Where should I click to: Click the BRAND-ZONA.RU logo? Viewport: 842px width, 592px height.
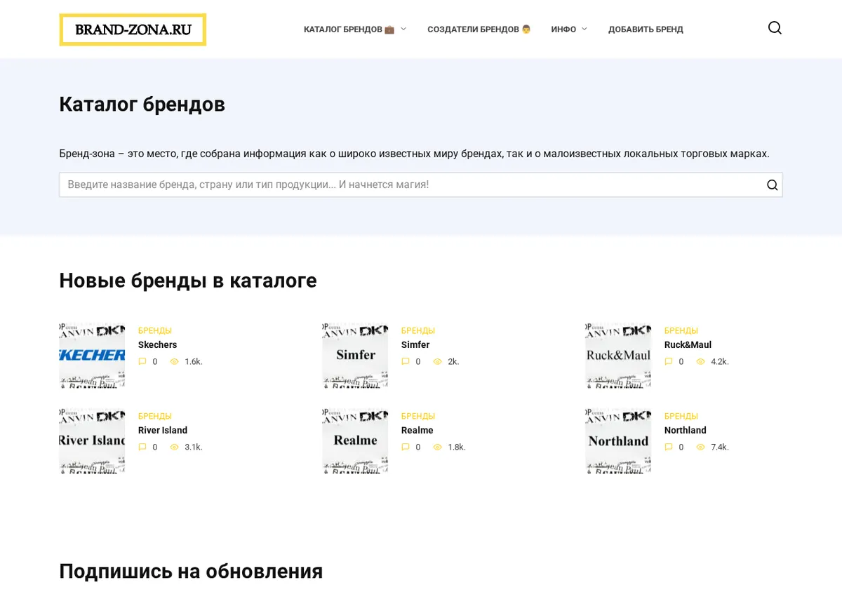click(x=133, y=29)
